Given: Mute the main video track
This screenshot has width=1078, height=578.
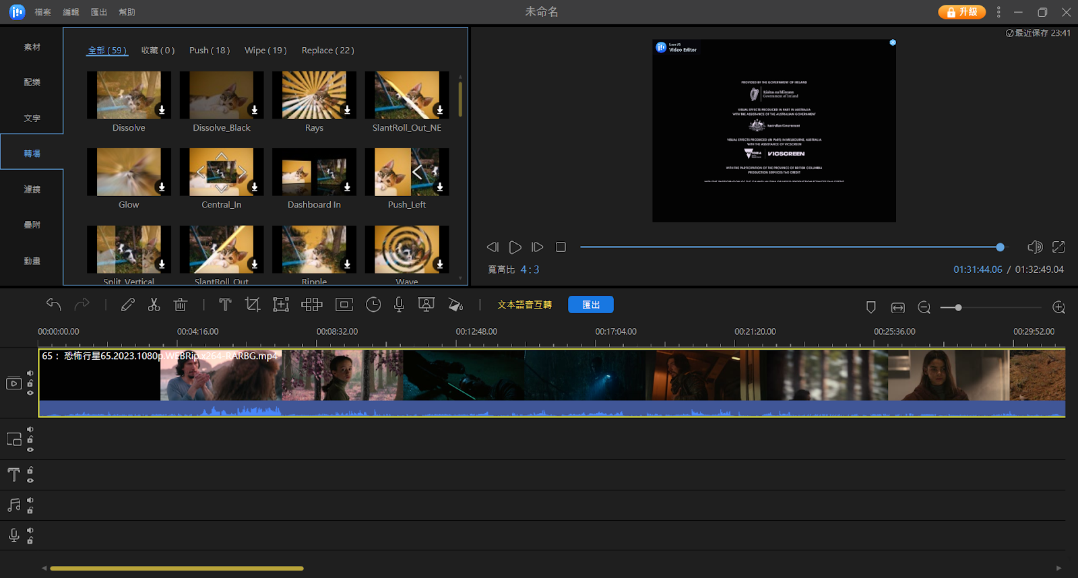Looking at the screenshot, I should (x=30, y=373).
